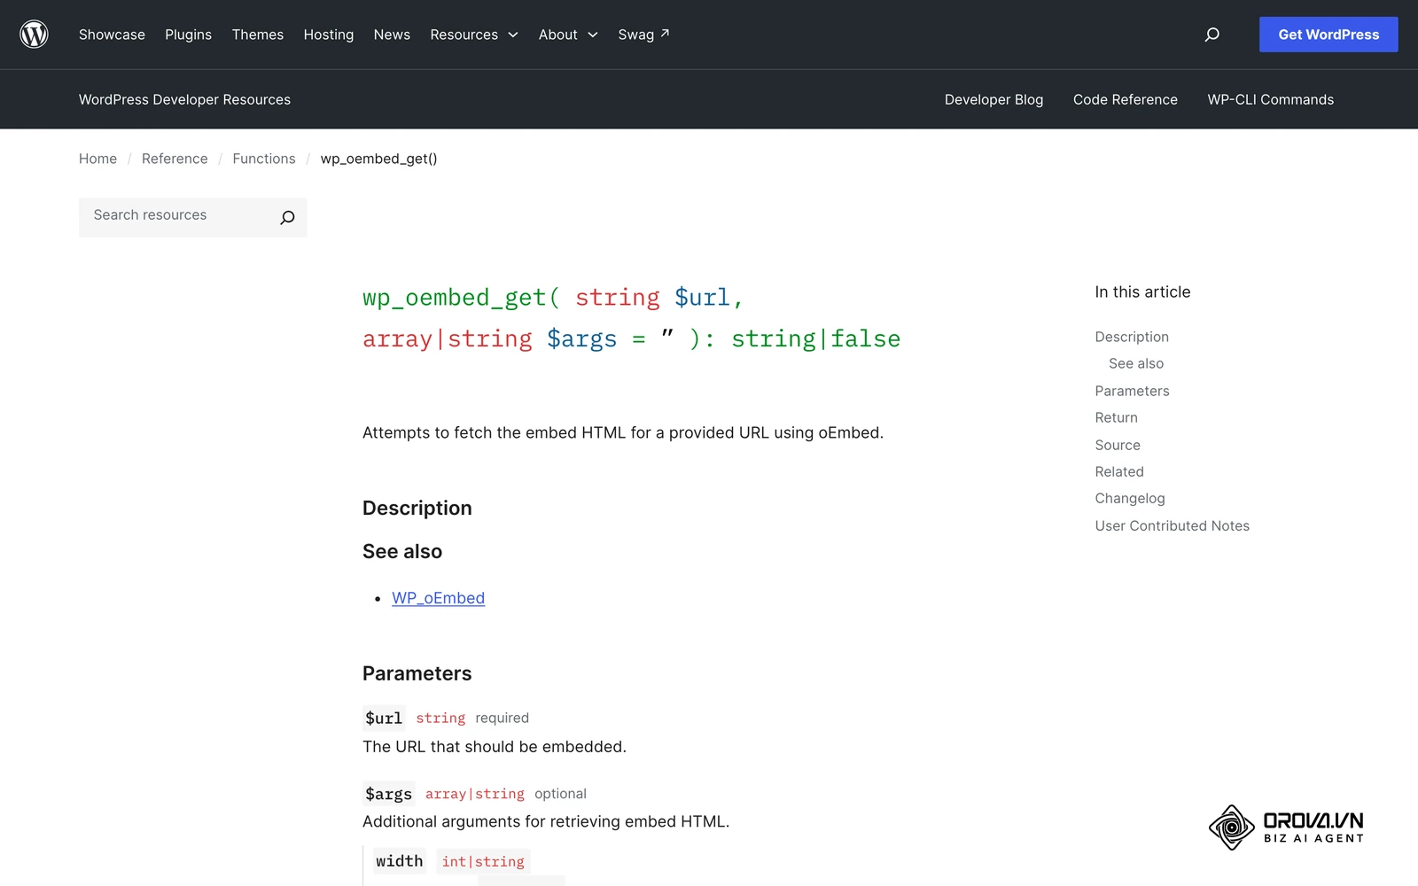Jump to Description in article contents

[1132, 337]
